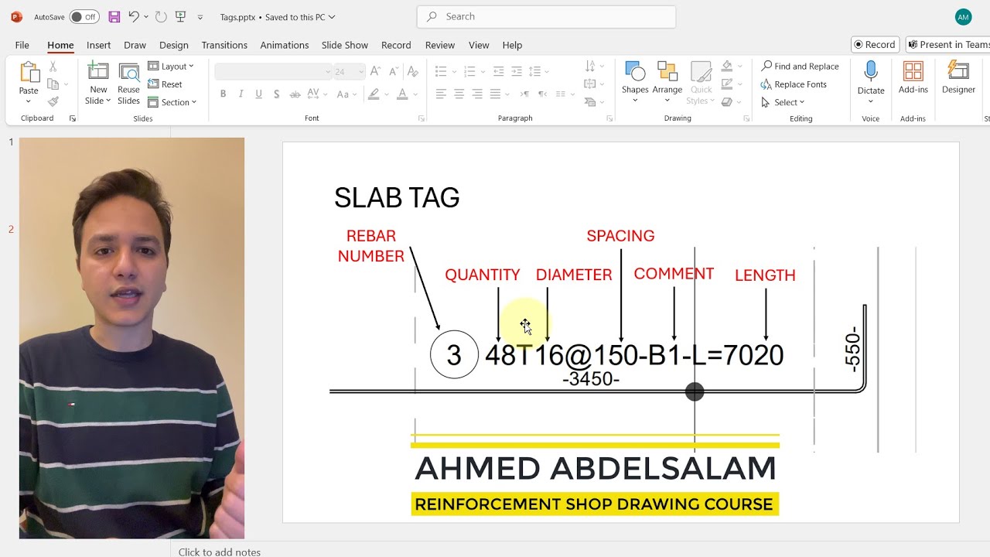Screen dimensions: 990x557
Task: Toggle Bold formatting
Action: [x=223, y=94]
